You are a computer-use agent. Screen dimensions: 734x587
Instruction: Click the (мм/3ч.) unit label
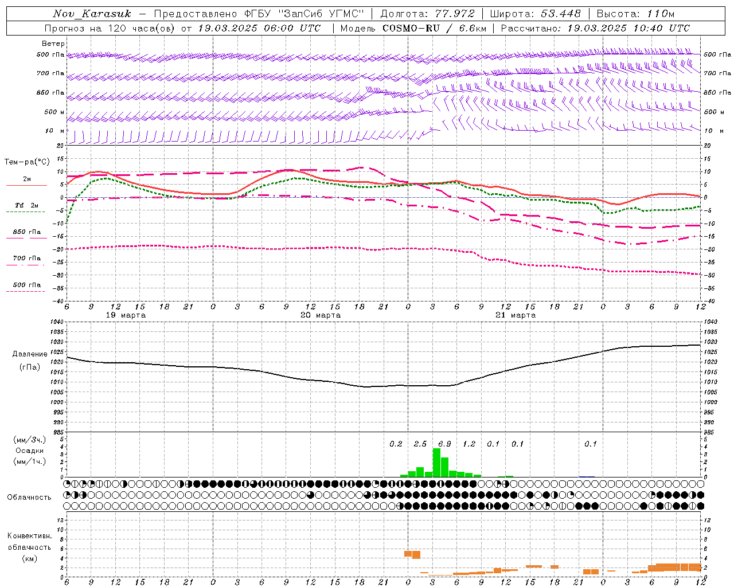point(29,440)
